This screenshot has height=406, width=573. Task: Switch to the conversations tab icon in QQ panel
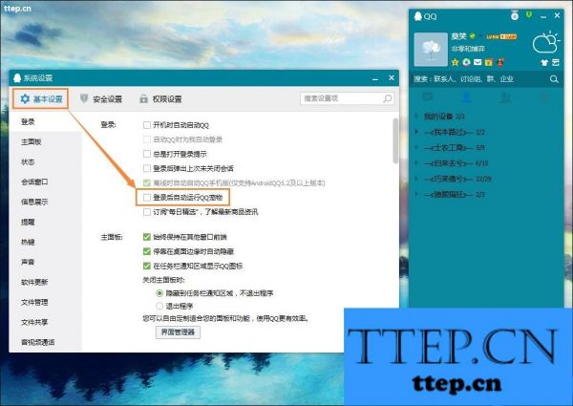[427, 96]
